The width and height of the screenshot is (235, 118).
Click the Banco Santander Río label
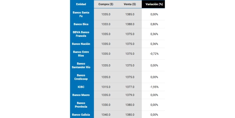tap(81, 65)
